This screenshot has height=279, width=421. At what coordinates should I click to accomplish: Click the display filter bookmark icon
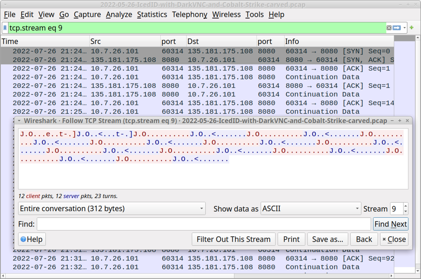[x=5, y=28]
